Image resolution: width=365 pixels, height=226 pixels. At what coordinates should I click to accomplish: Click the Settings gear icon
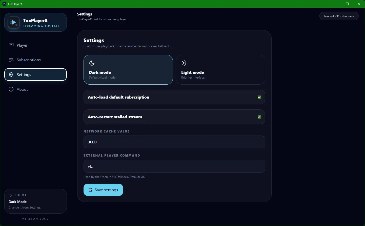11,74
